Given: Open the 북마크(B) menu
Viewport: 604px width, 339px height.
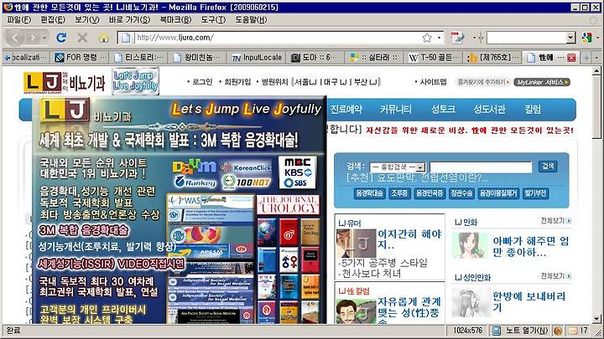Looking at the screenshot, I should (x=175, y=19).
